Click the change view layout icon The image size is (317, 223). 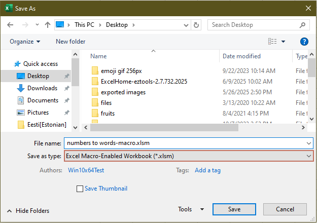(x=273, y=42)
